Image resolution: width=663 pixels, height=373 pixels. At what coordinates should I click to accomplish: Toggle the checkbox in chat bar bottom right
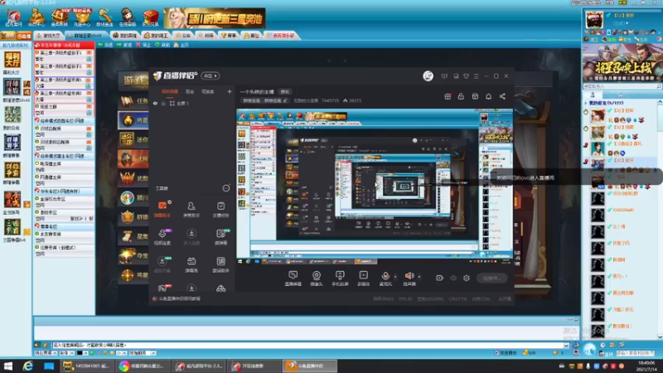[496, 353]
